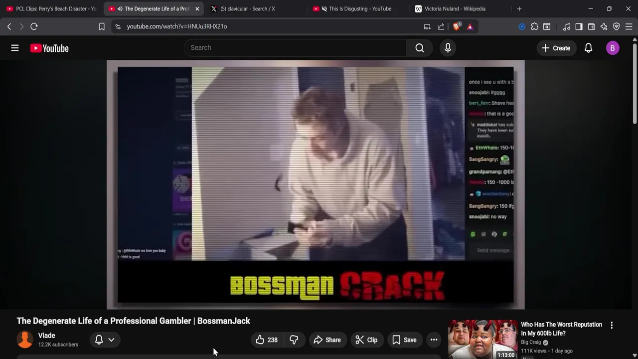The height and width of the screenshot is (359, 638).
Task: Click the Clip button
Action: click(366, 340)
